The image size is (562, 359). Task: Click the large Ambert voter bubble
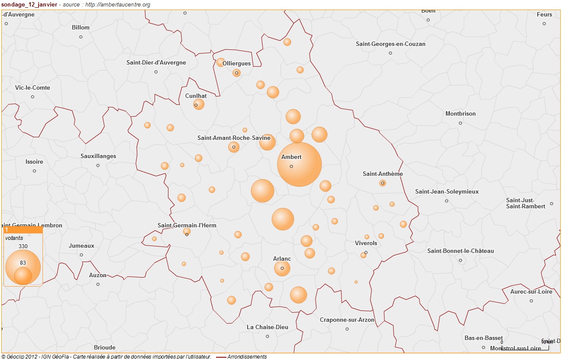click(x=299, y=165)
